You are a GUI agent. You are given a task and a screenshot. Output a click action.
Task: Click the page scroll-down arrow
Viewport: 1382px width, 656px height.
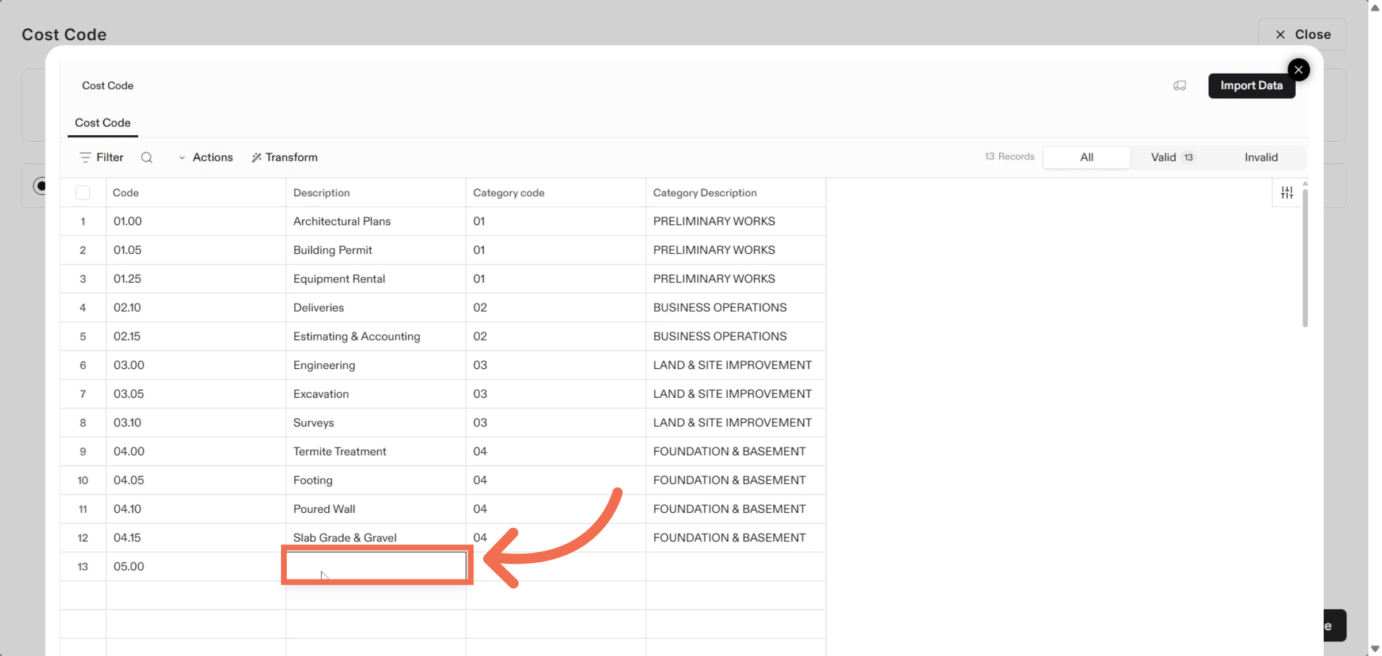(1375, 649)
